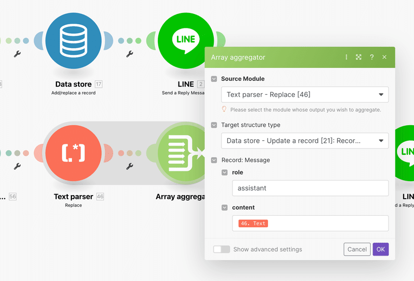The height and width of the screenshot is (281, 414).
Task: Toggle the content field checkbox
Action: click(225, 208)
